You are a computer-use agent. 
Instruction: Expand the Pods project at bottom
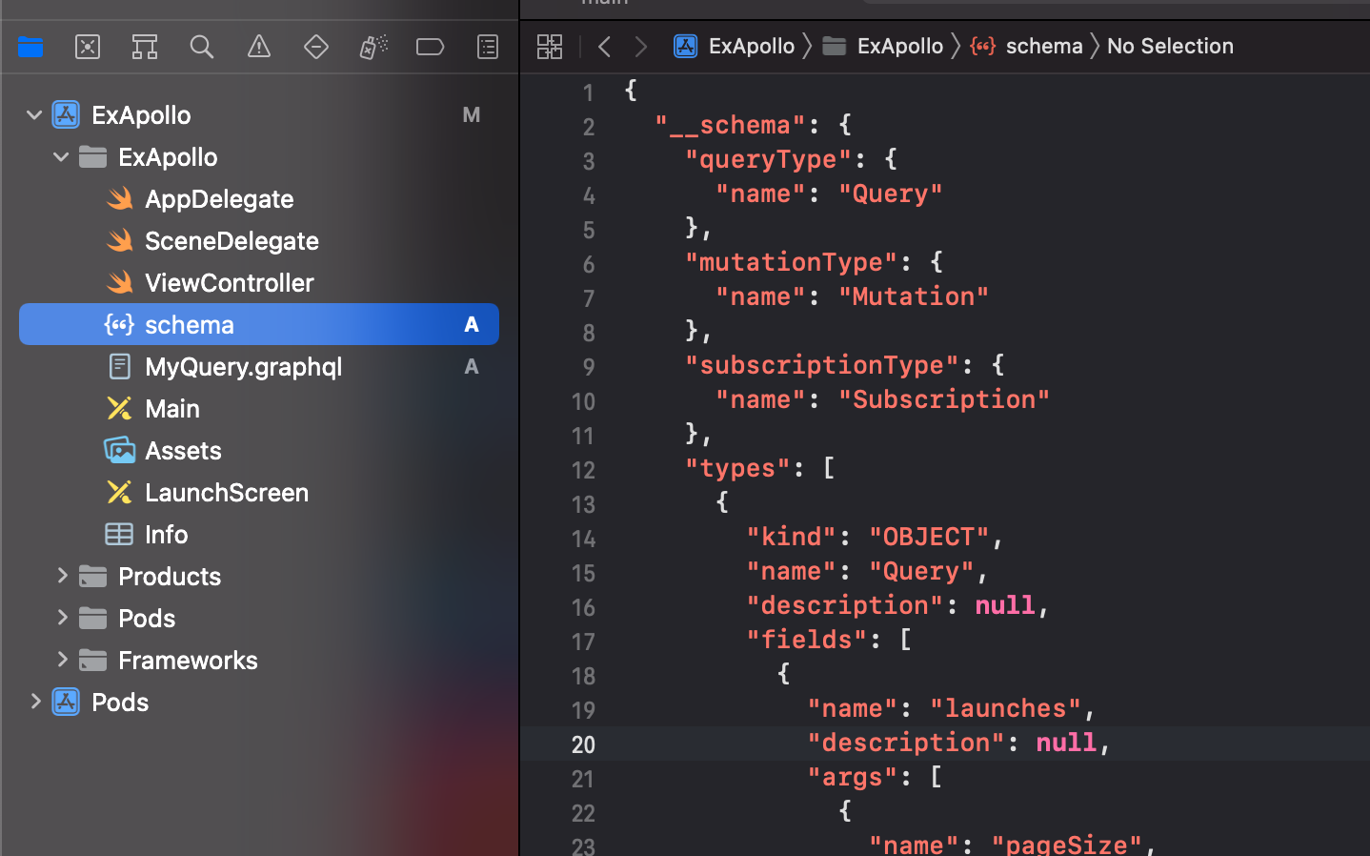pos(35,702)
